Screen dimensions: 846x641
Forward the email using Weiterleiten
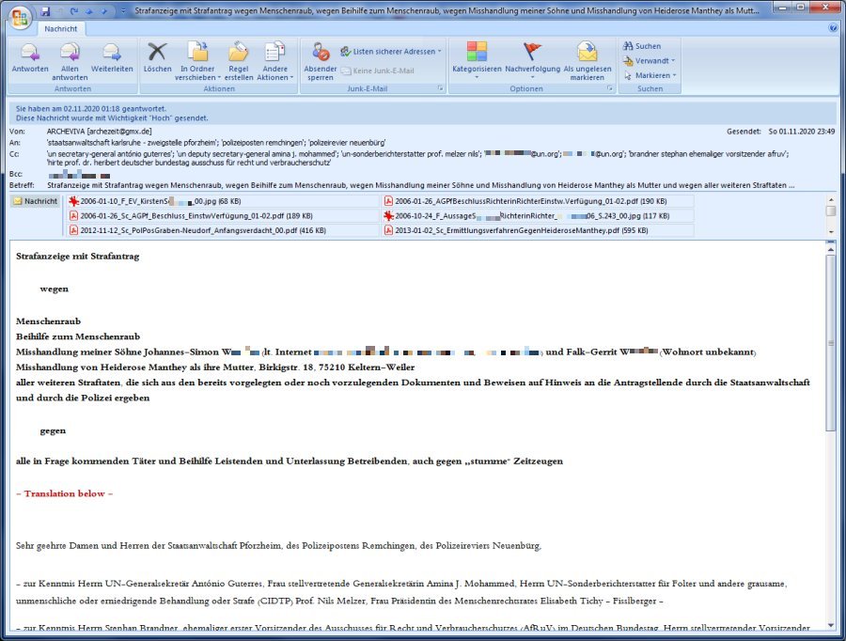coord(112,57)
